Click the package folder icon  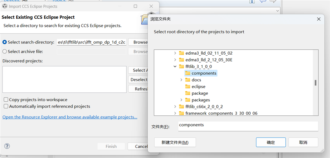[x=188, y=93]
